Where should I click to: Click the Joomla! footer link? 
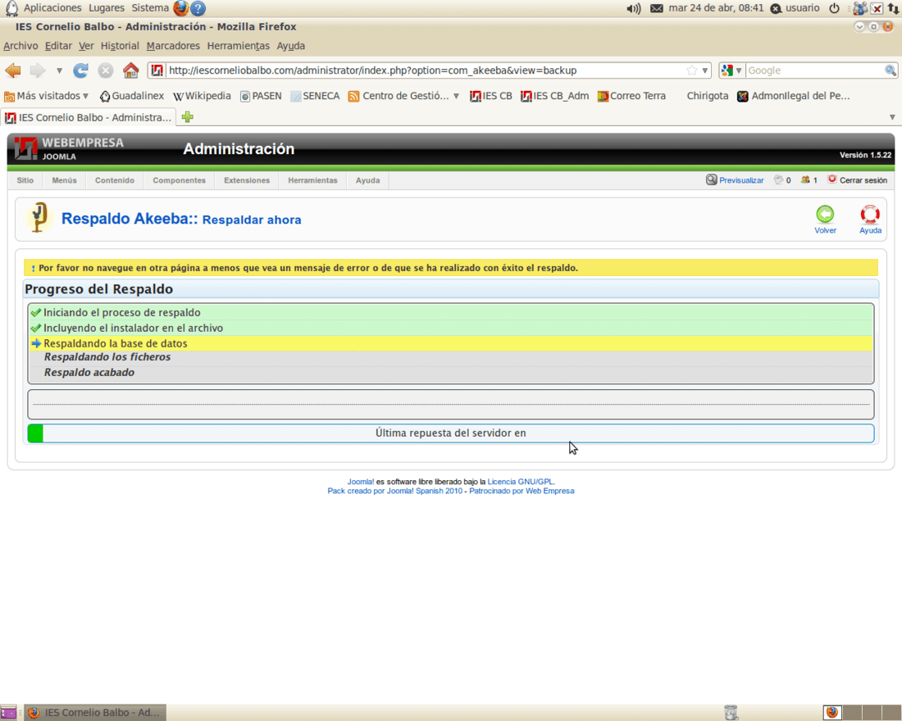coord(360,482)
